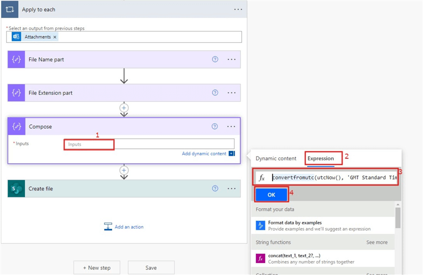Click the String functions heading

click(x=273, y=242)
